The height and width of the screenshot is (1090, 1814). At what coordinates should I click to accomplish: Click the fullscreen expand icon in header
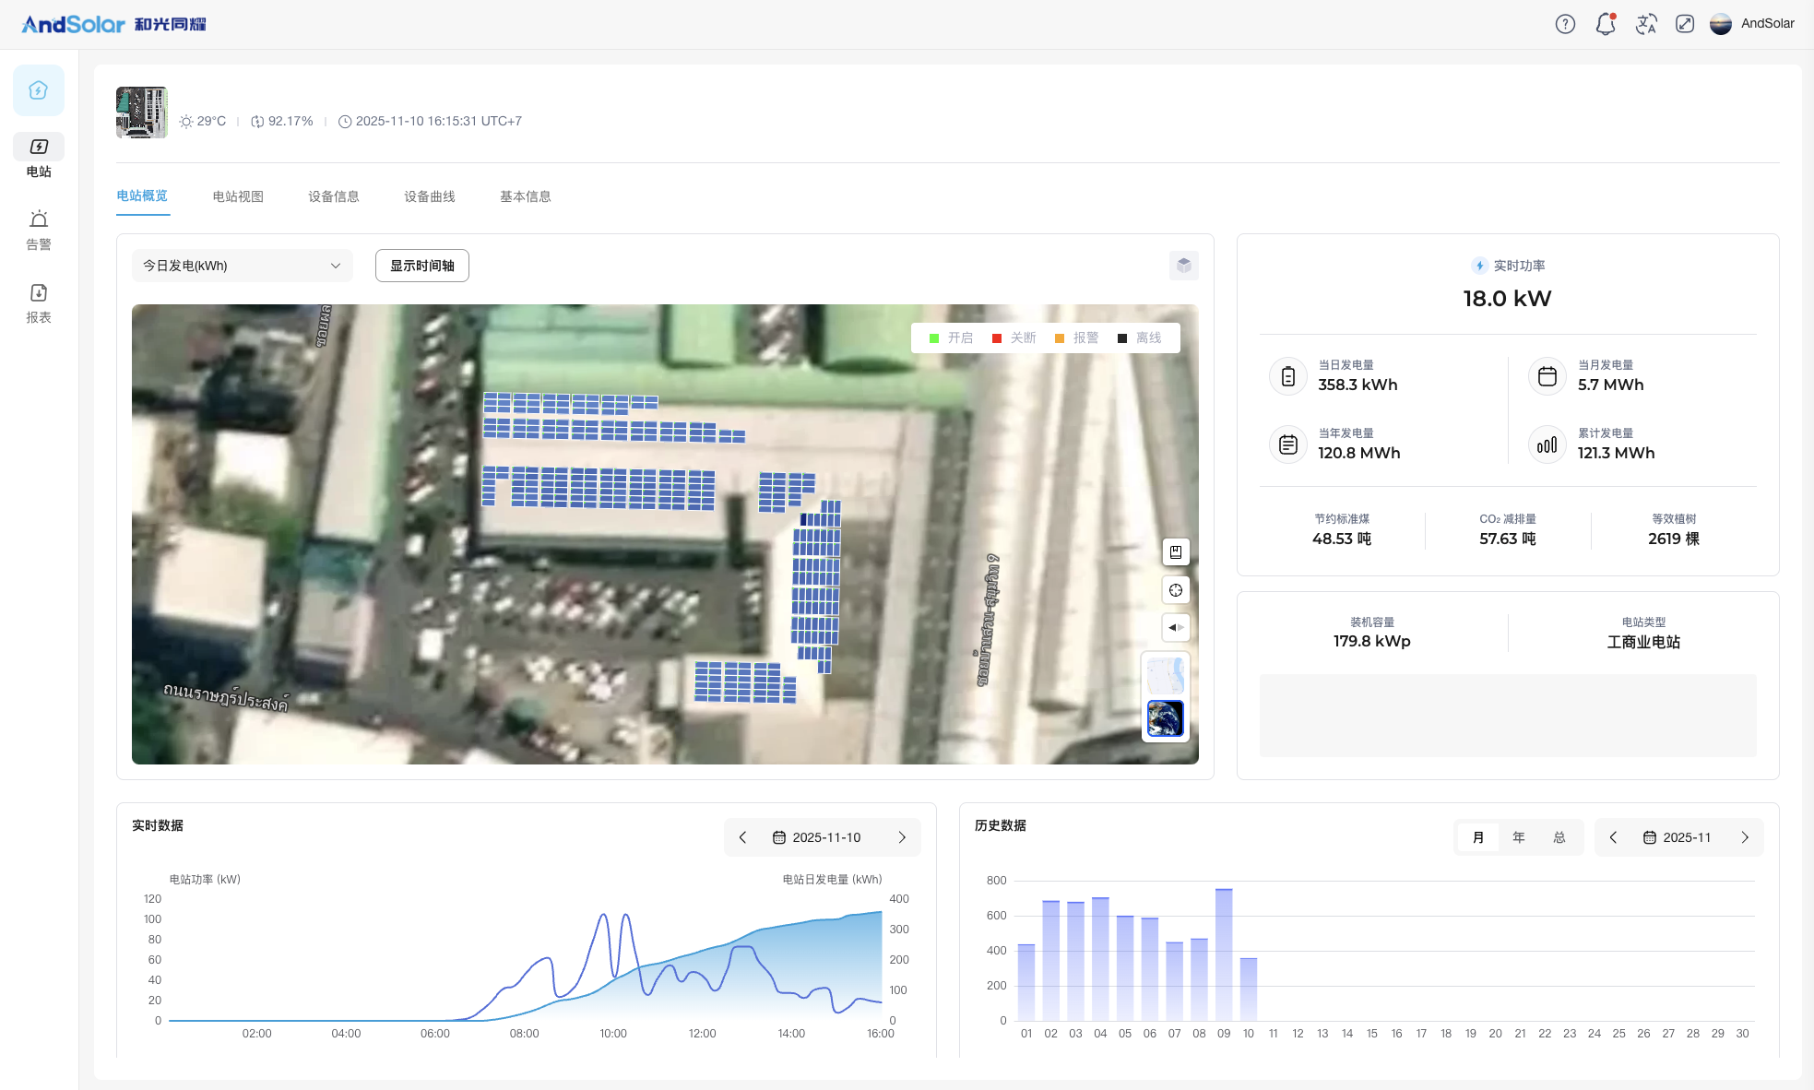click(x=1685, y=24)
